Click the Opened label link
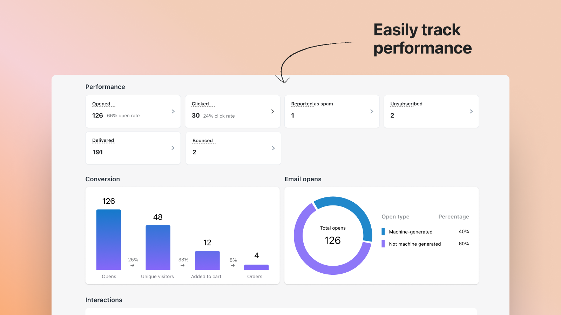561x315 pixels. (101, 104)
